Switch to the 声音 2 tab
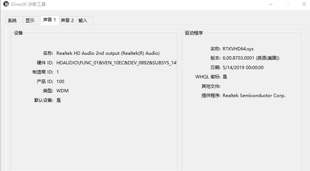This screenshot has width=310, height=171. (x=67, y=21)
